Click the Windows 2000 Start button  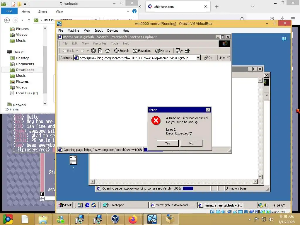[65, 205]
